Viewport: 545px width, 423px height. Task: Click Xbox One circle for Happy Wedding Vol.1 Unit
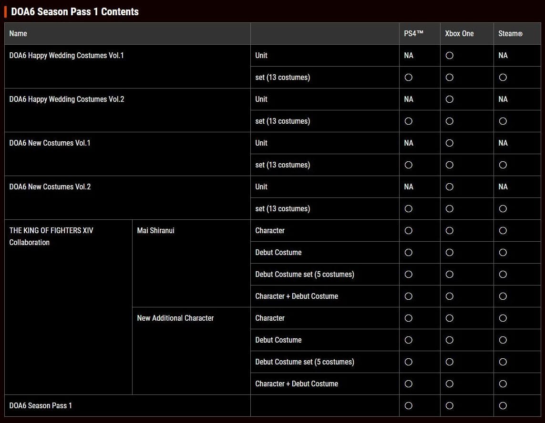coord(449,56)
